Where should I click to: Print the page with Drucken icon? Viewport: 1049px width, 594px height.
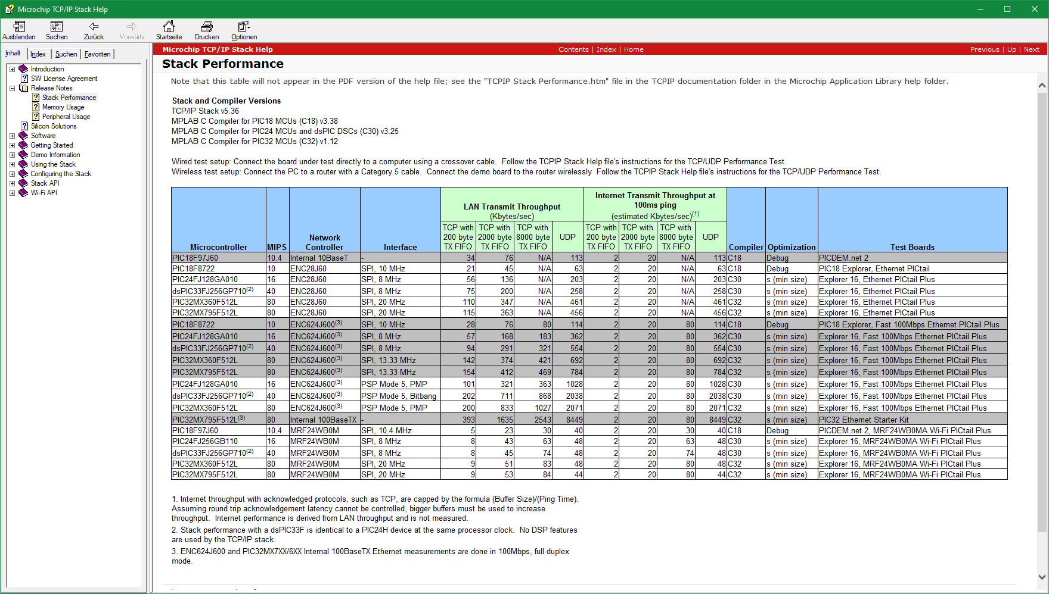pos(207,26)
